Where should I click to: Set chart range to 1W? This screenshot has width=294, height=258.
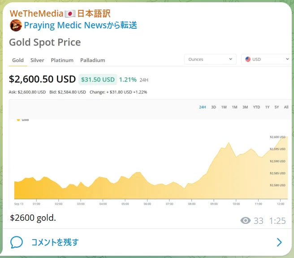pyautogui.click(x=224, y=107)
